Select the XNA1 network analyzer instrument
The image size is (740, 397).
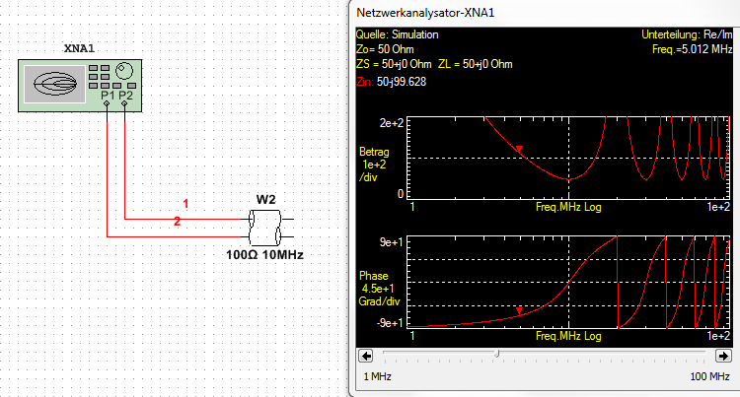point(80,86)
